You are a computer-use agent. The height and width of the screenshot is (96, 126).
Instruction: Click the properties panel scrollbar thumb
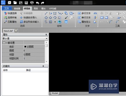point(46,45)
